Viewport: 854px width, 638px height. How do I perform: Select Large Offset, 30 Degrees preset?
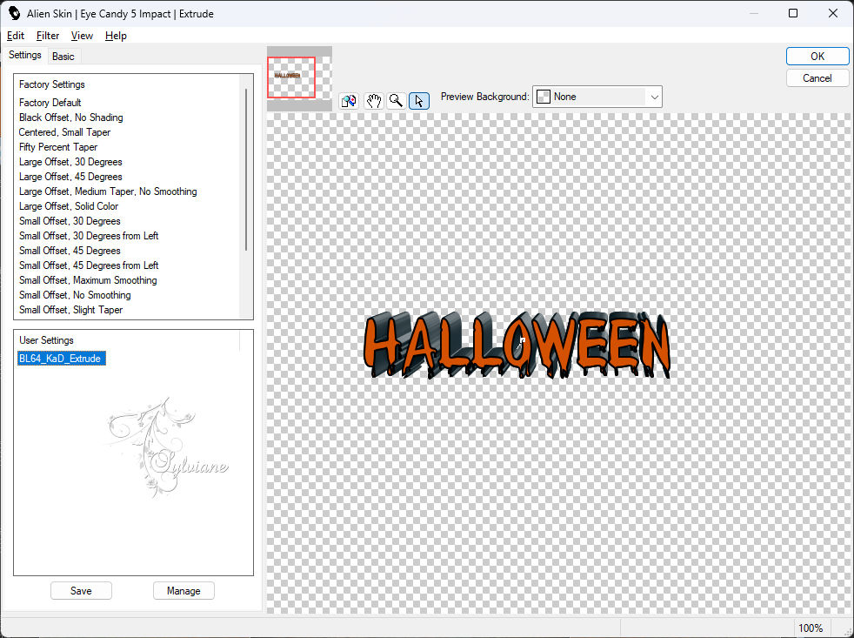(x=70, y=162)
